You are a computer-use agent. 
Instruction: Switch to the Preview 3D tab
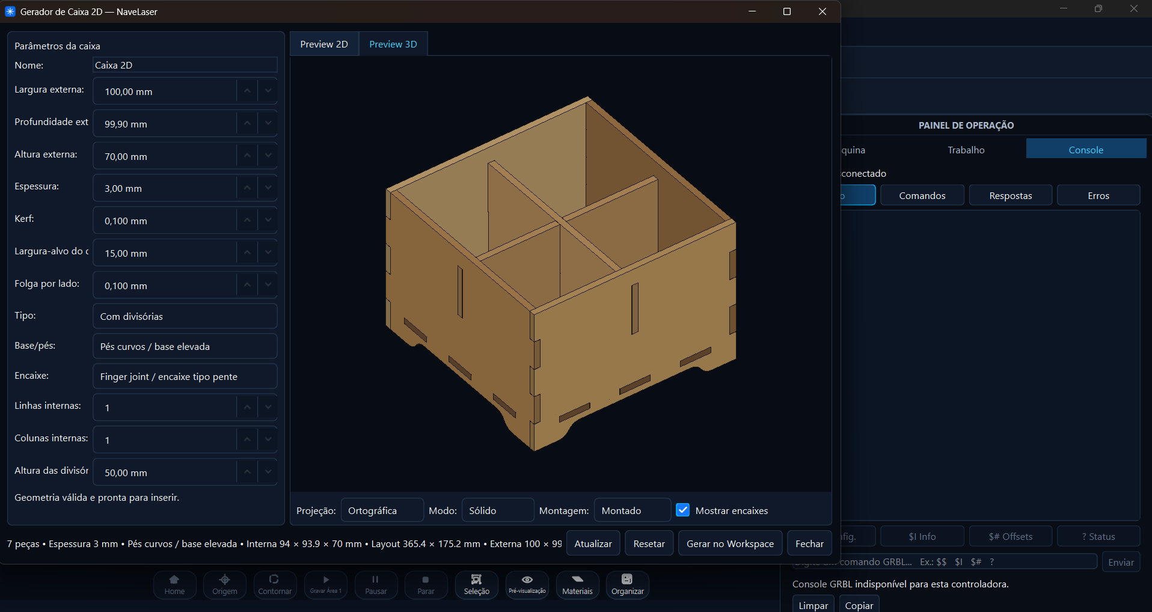tap(393, 44)
